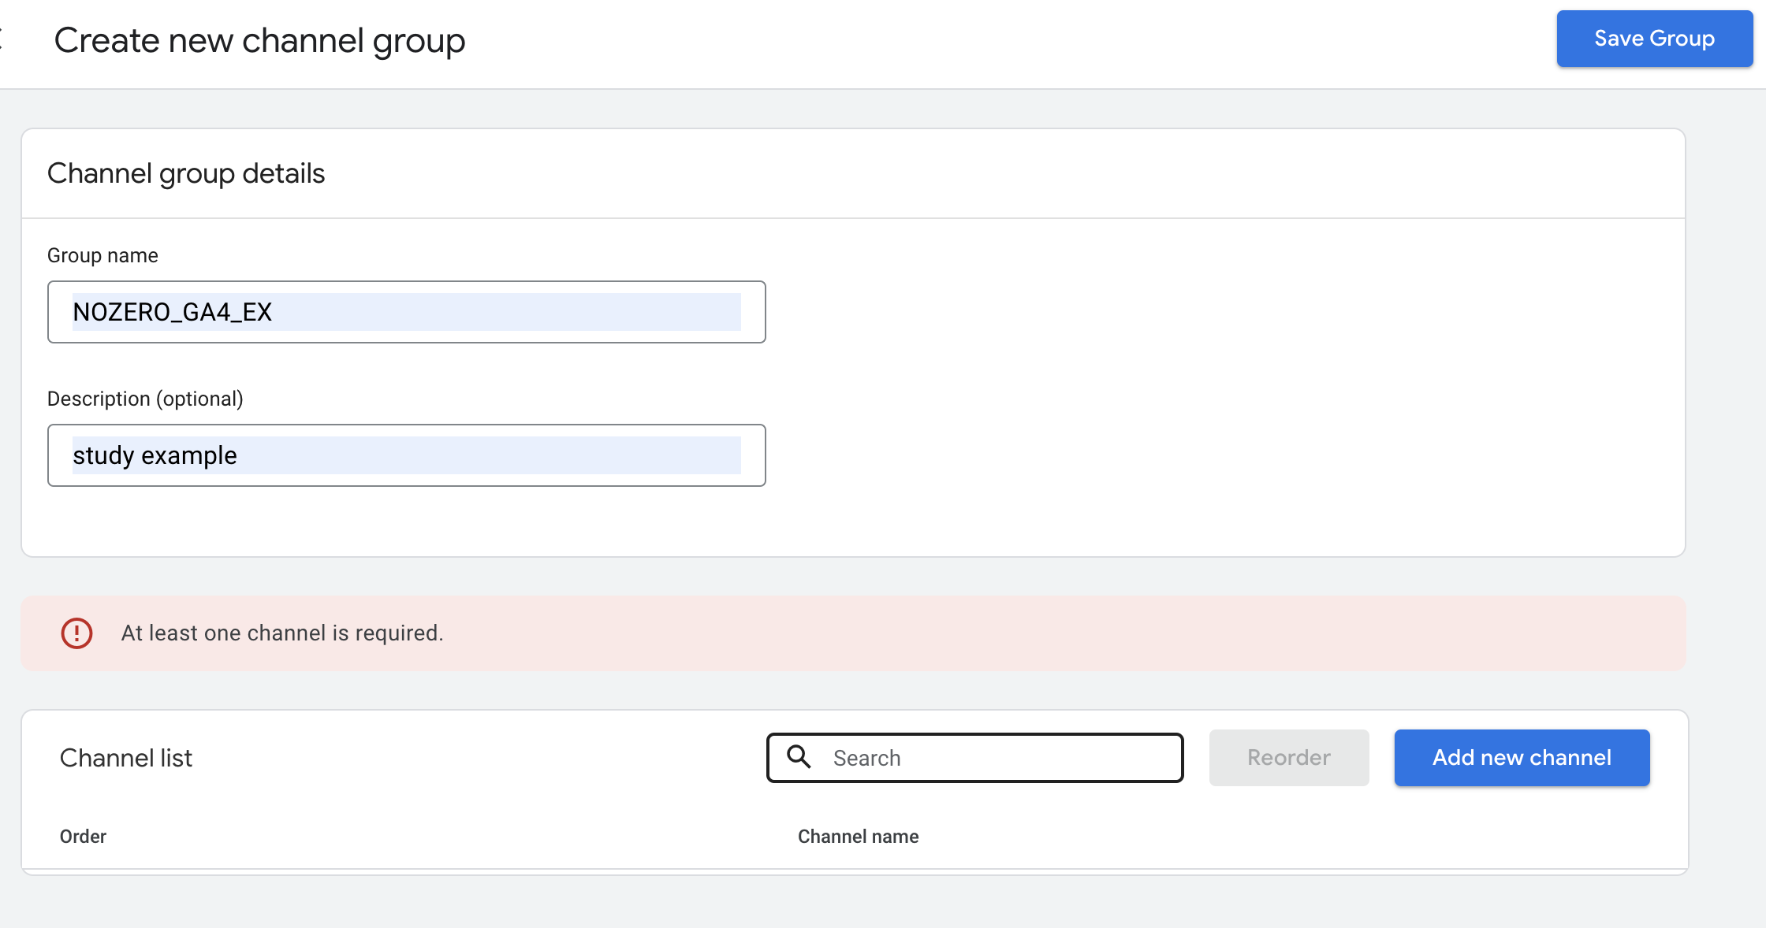Click the Order column header
The image size is (1766, 928).
[x=83, y=837]
